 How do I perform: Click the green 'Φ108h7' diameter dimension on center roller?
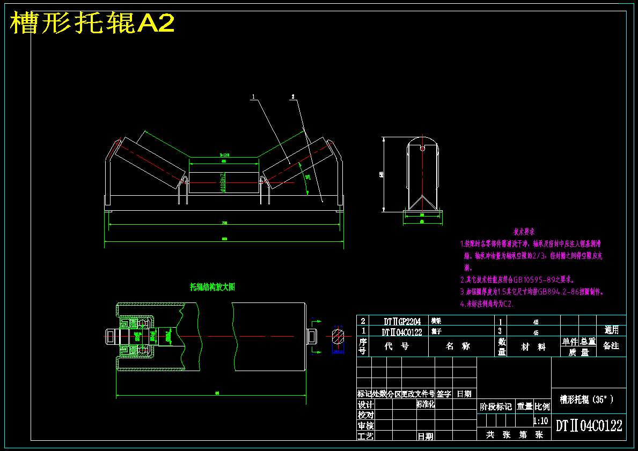223,182
